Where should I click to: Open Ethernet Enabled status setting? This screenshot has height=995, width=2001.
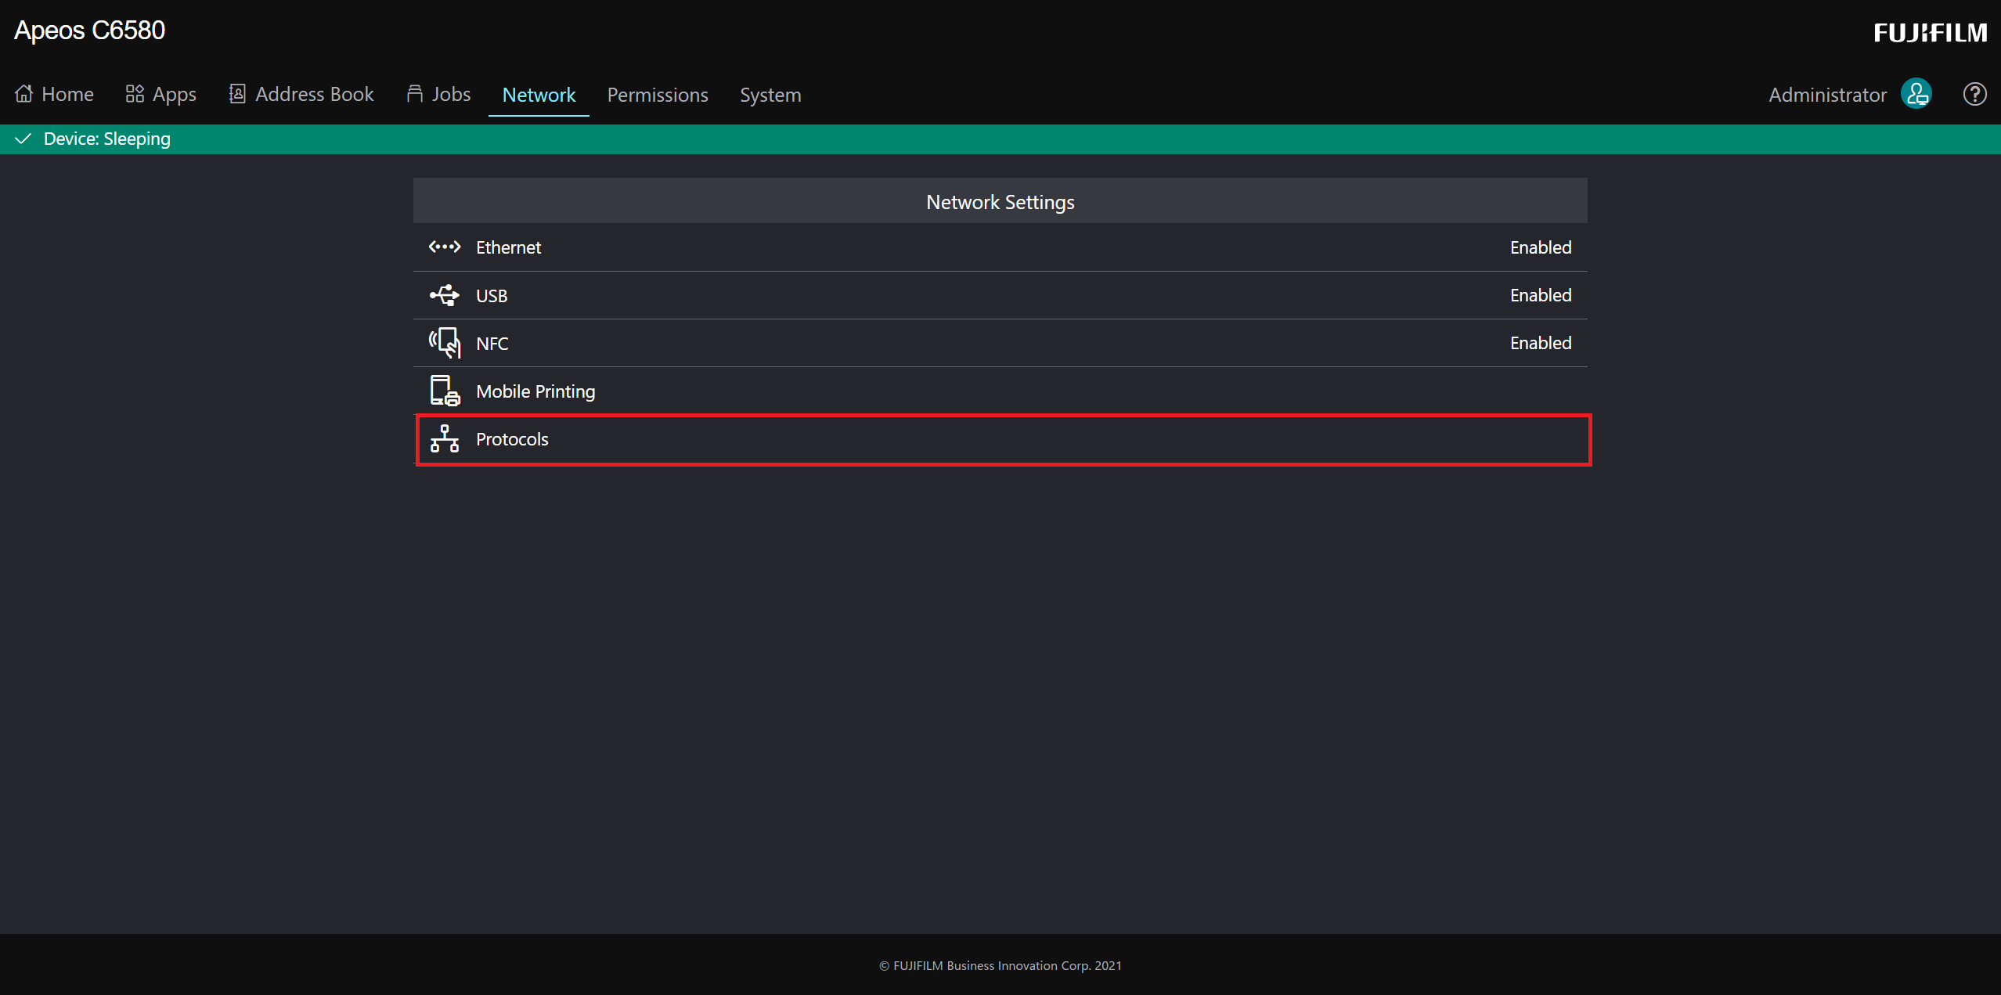[x=1540, y=247]
